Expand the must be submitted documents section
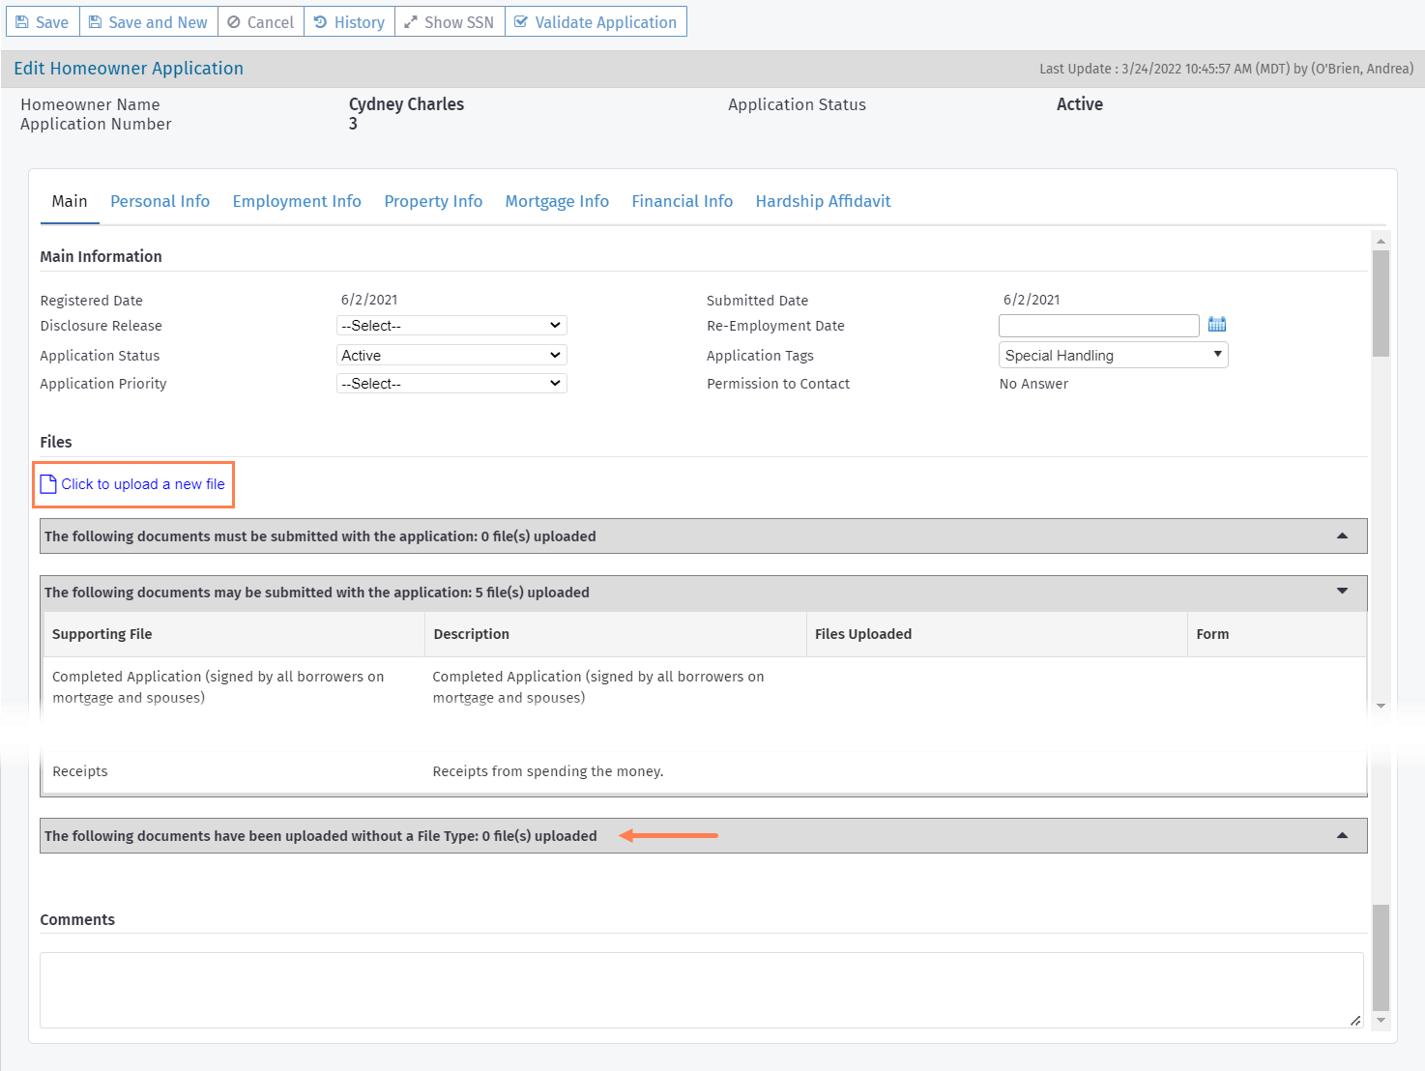1425x1071 pixels. (x=1342, y=536)
